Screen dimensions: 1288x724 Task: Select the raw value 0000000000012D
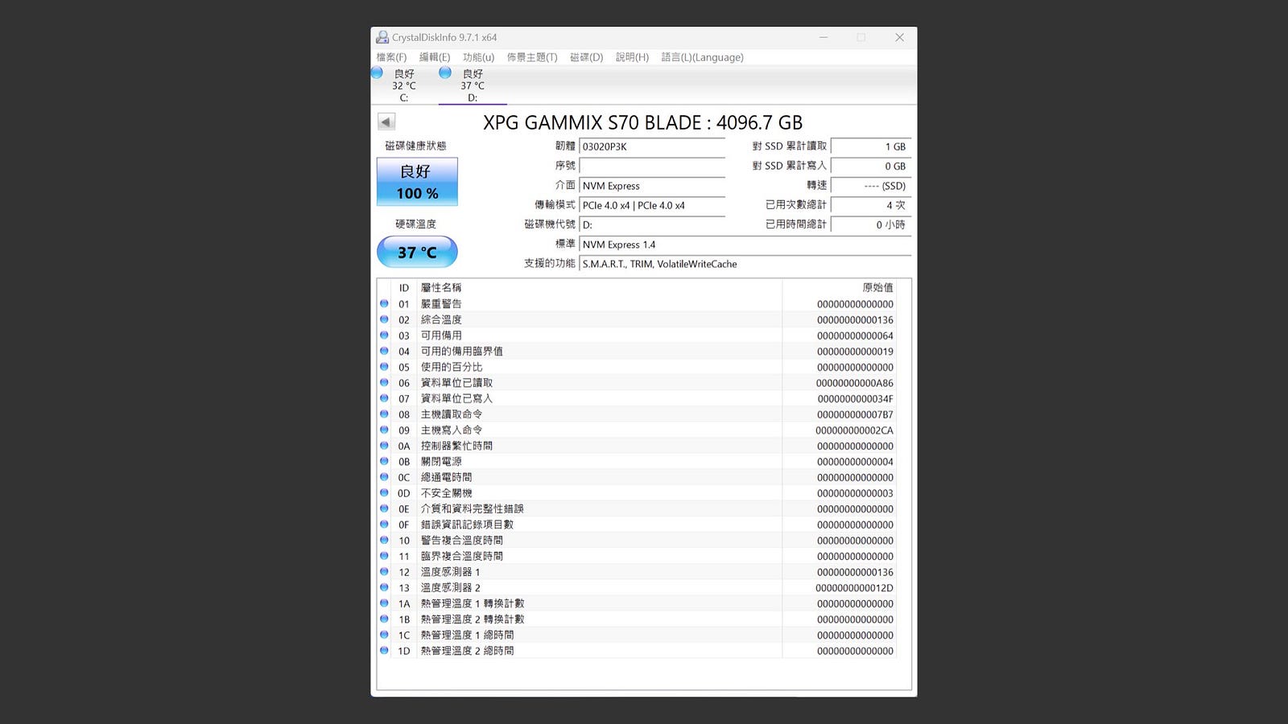(855, 587)
